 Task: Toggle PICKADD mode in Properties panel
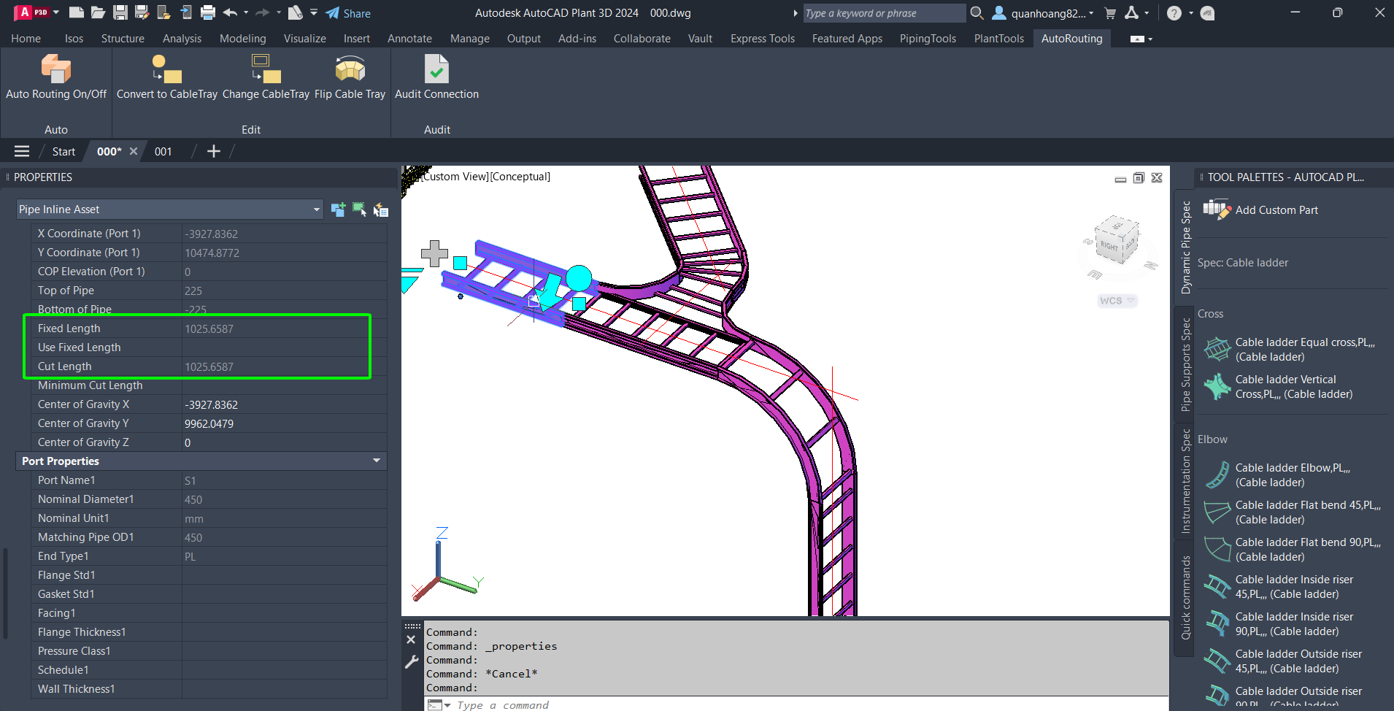pos(338,210)
